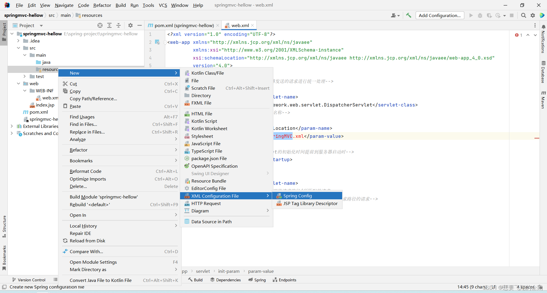Expand the test folder

click(x=25, y=76)
